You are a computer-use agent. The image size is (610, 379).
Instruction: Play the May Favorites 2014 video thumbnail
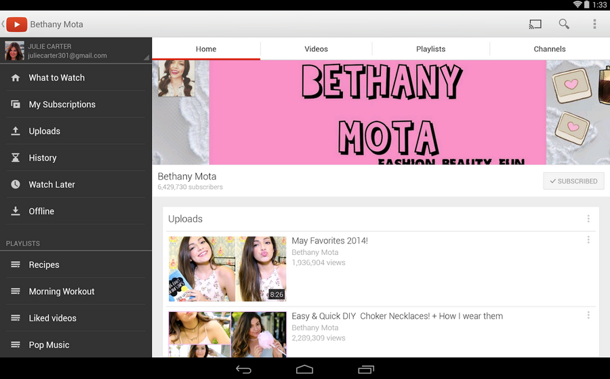click(x=227, y=268)
